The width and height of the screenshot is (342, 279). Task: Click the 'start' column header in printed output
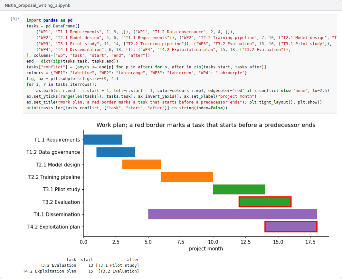pyautogui.click(x=87, y=260)
